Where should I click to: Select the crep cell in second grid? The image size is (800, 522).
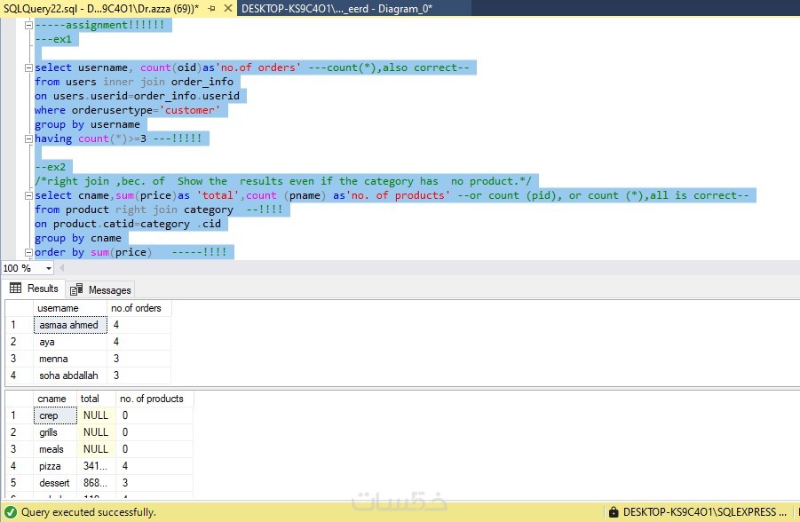coord(55,415)
